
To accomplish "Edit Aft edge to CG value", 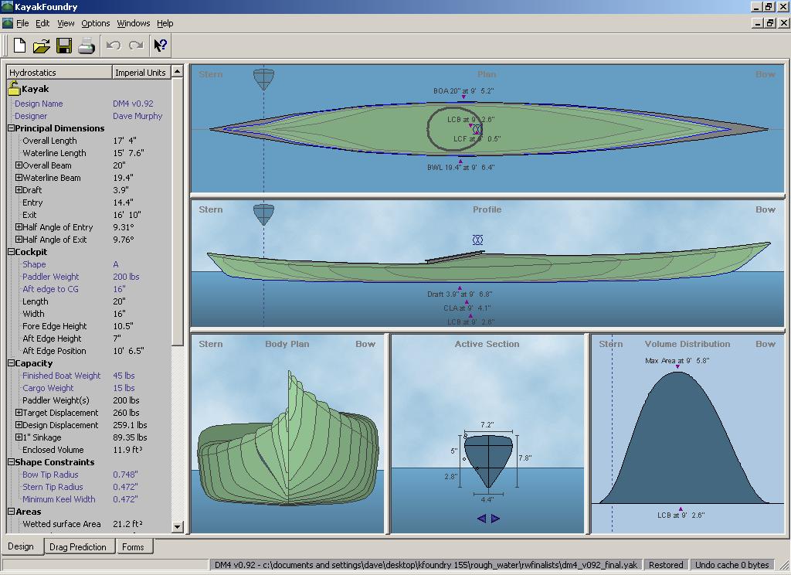I will click(x=119, y=289).
